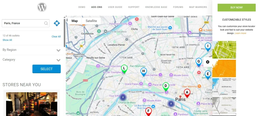The width and height of the screenshot is (260, 116).
Task: Click the search magnifier in location field
Action: point(46,23)
